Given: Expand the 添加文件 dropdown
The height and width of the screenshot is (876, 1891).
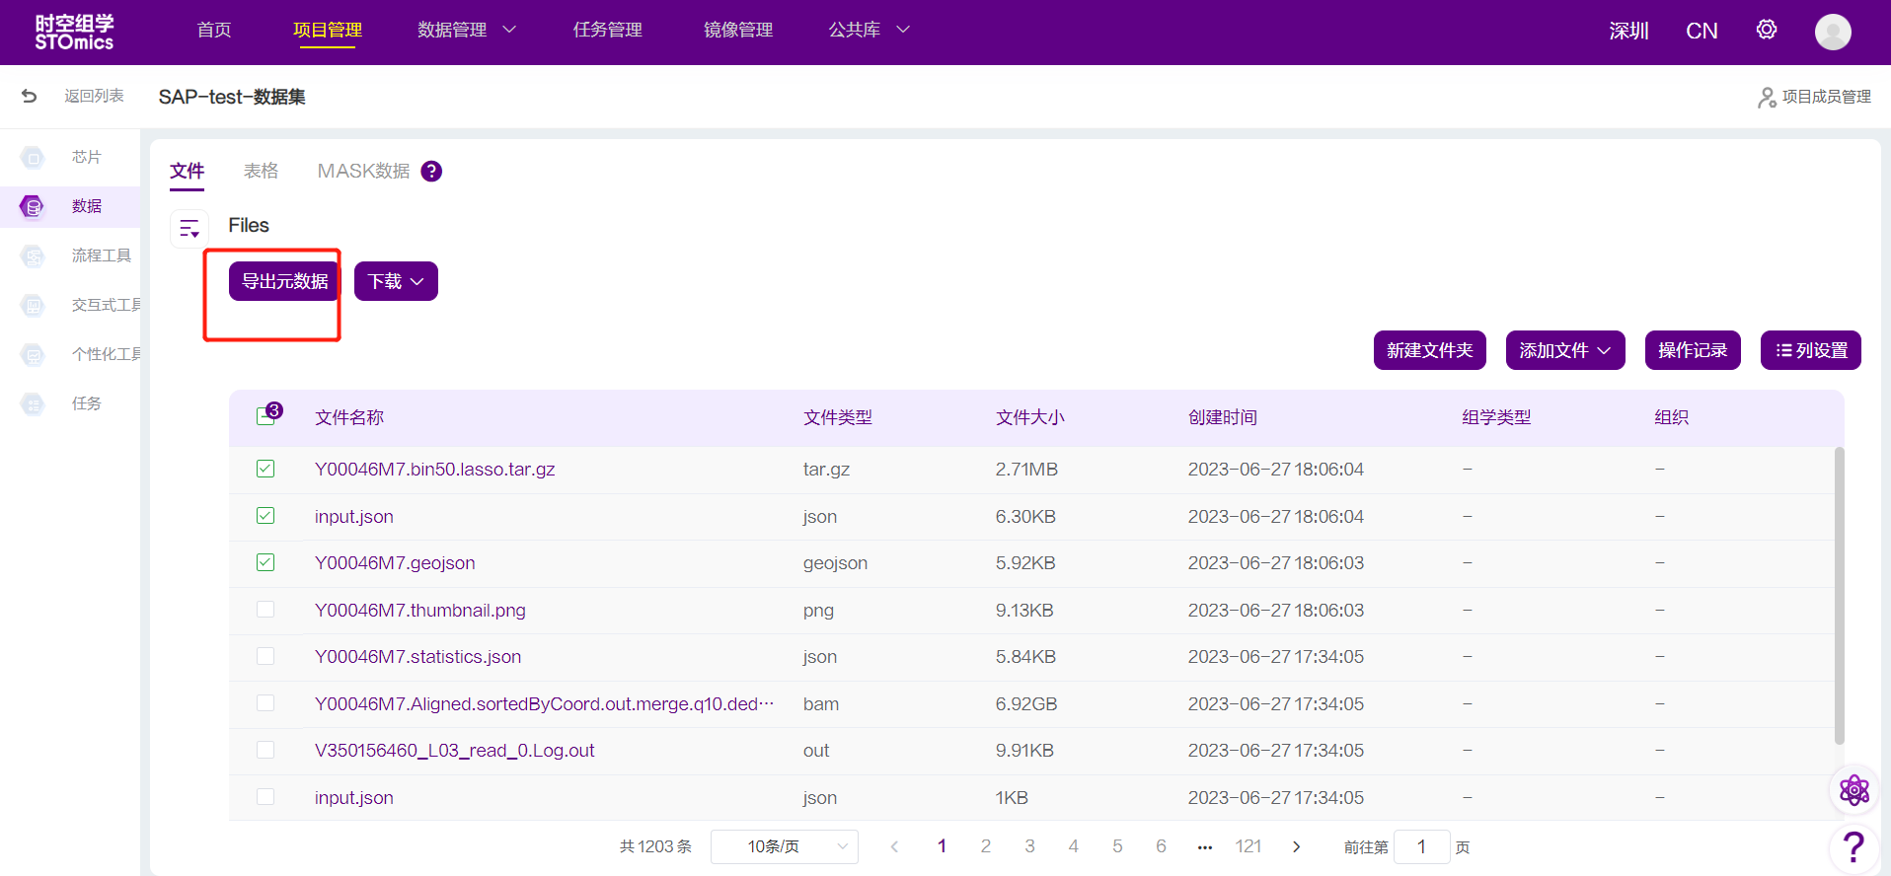Looking at the screenshot, I should 1564,350.
